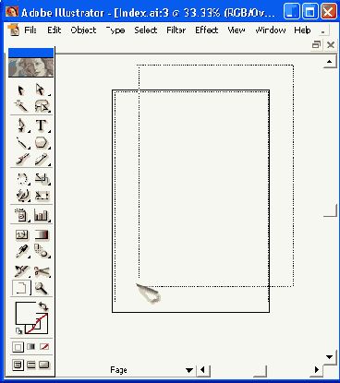
Task: Select the Direct Selection tool
Action: (x=41, y=90)
